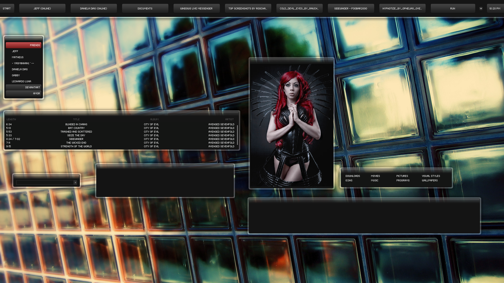Open the Pictures folder shortcut
The image size is (504, 283).
[x=402, y=176]
